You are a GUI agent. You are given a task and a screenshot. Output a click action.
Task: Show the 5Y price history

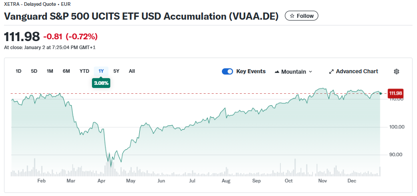pos(117,71)
